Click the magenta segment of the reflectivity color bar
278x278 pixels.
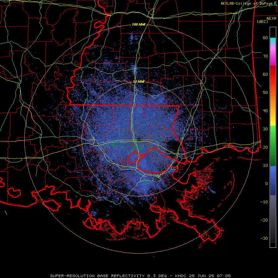[273, 56]
